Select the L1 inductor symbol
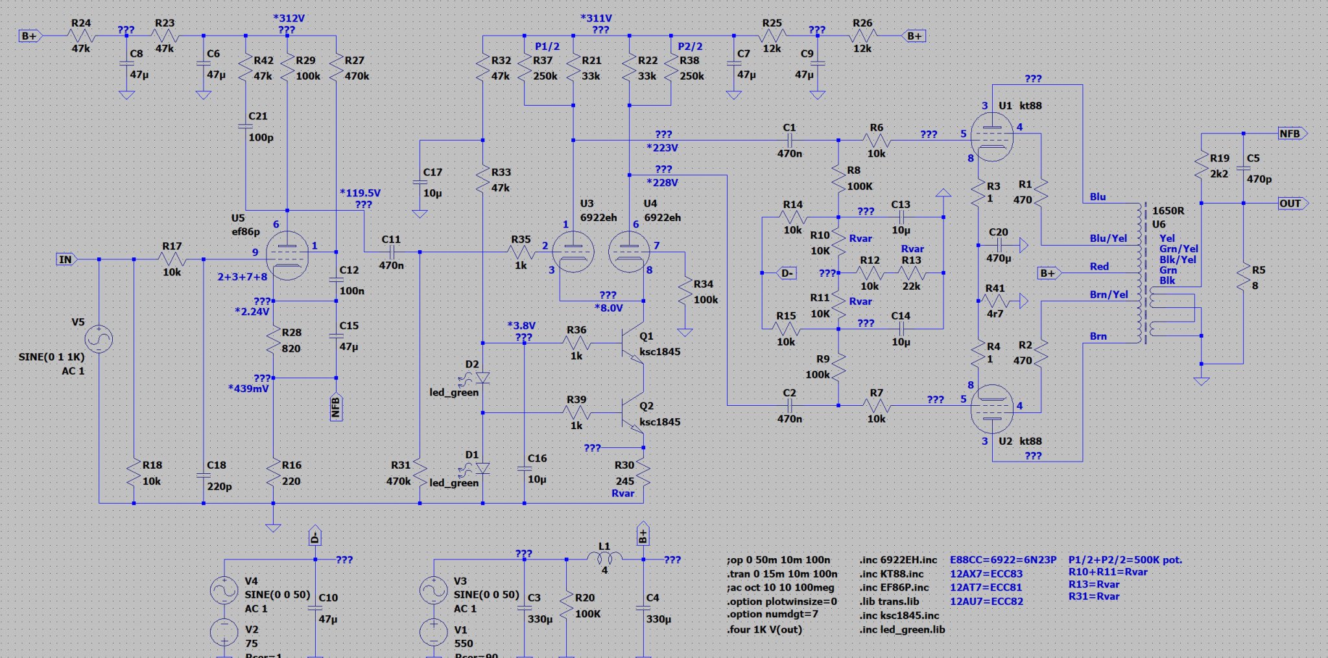Screen dimensions: 1328x658 click(x=604, y=557)
